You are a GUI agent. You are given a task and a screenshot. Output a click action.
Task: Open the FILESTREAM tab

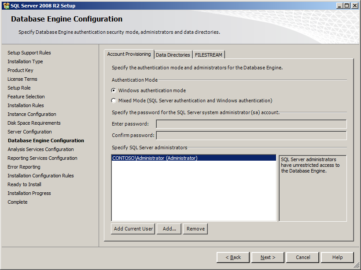pyautogui.click(x=209, y=55)
